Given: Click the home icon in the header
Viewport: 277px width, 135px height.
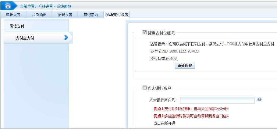Looking at the screenshot, I should click(8, 6).
